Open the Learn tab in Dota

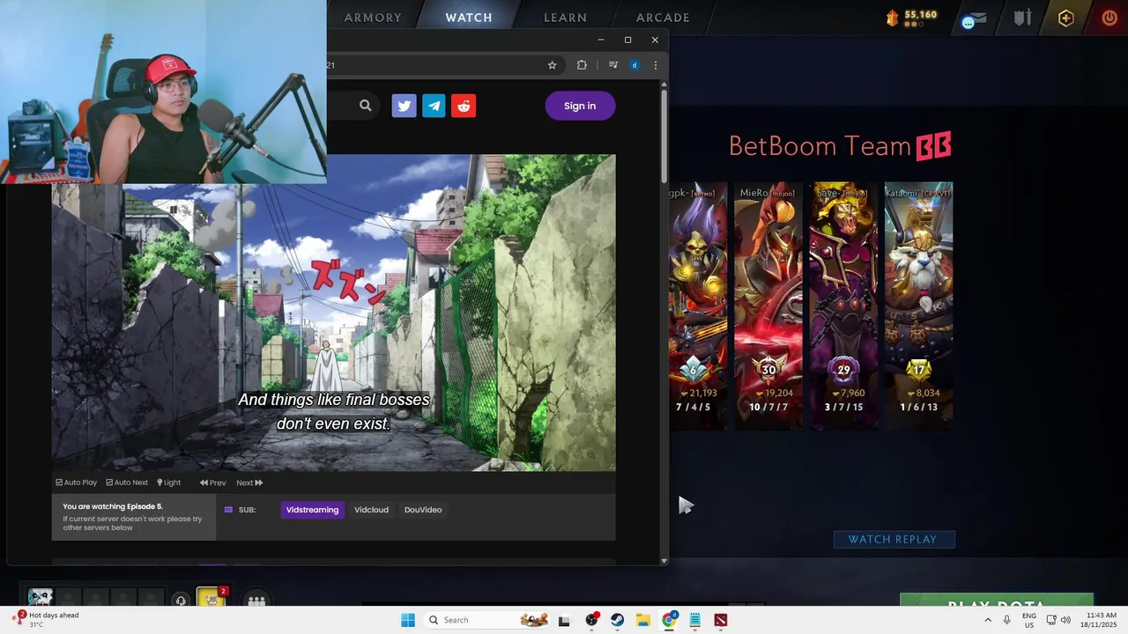coord(565,18)
